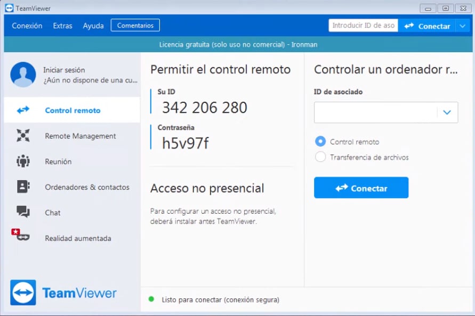Open Ordenadores & contactos via its icon
The height and width of the screenshot is (316, 475).
coord(22,187)
